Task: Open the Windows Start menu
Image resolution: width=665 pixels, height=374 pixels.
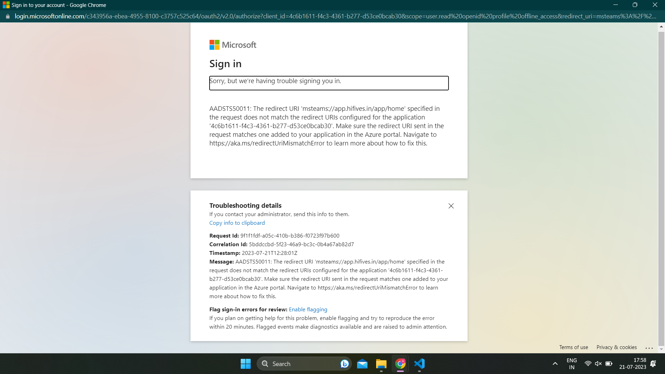Action: click(x=246, y=364)
